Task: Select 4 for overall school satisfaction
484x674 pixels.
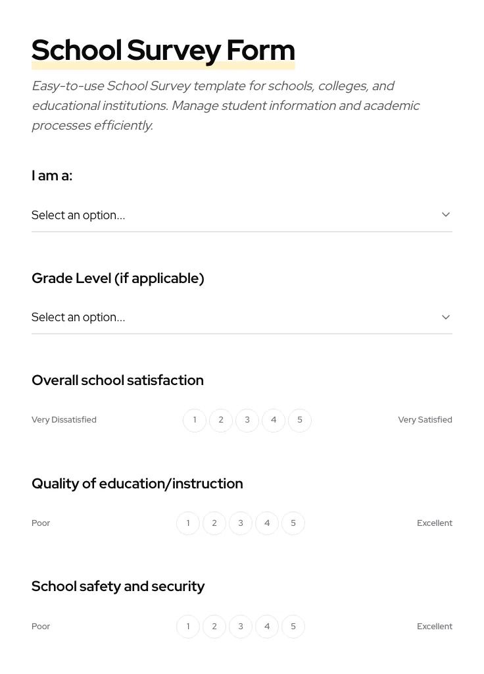Action: point(274,420)
